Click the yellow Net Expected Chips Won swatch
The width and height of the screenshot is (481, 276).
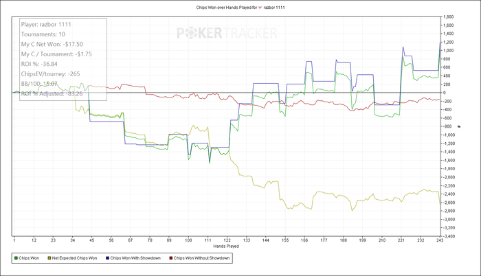click(x=49, y=258)
